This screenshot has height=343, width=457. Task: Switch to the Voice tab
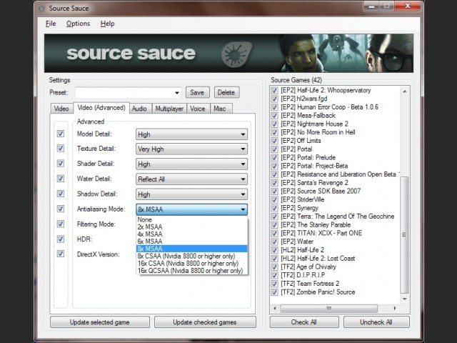point(198,109)
